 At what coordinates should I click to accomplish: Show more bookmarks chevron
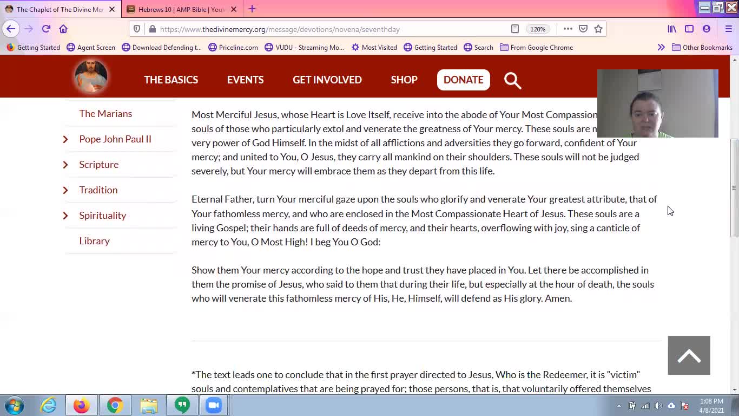(x=661, y=48)
